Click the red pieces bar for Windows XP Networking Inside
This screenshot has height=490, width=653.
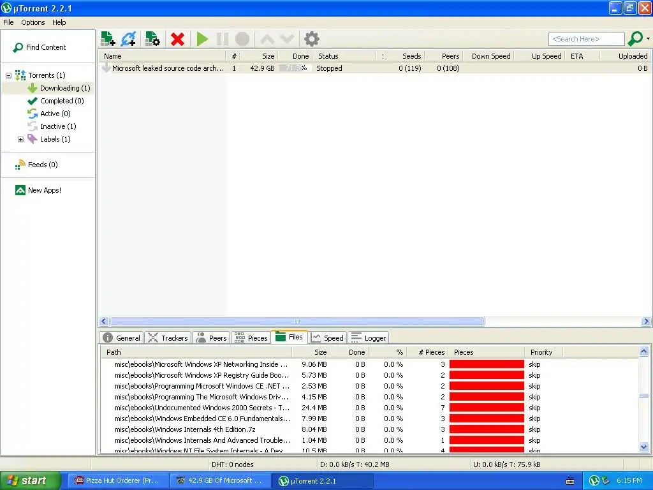pos(487,364)
